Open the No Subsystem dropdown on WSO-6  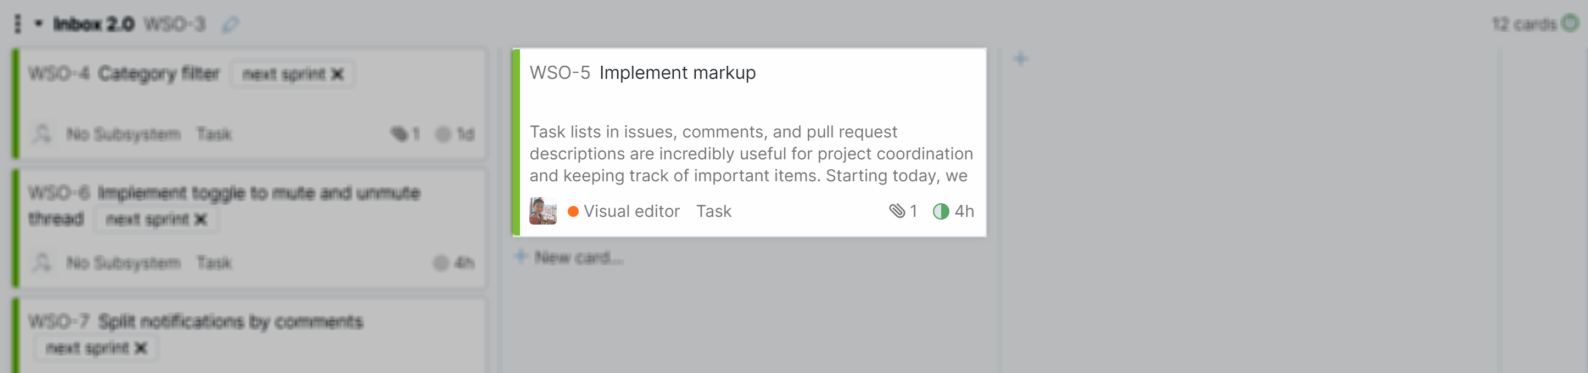click(x=124, y=263)
